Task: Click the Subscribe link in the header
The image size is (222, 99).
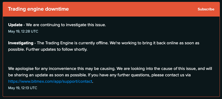Action: (206, 9)
